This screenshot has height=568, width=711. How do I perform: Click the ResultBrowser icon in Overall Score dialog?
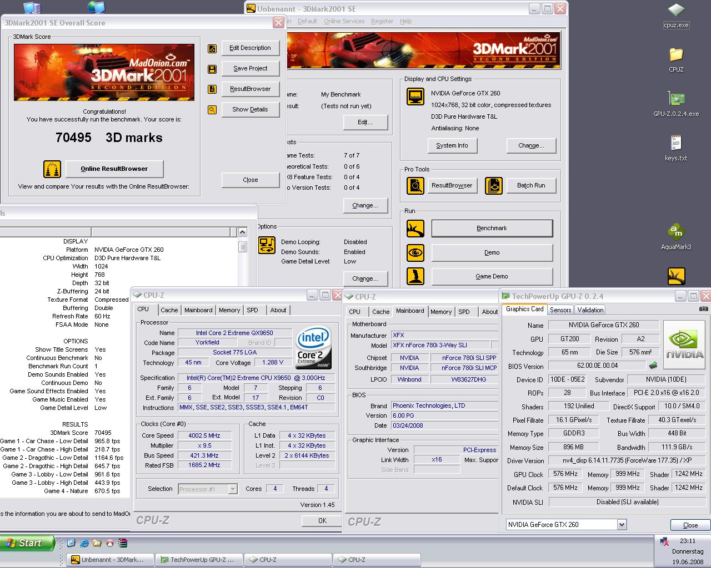(212, 89)
